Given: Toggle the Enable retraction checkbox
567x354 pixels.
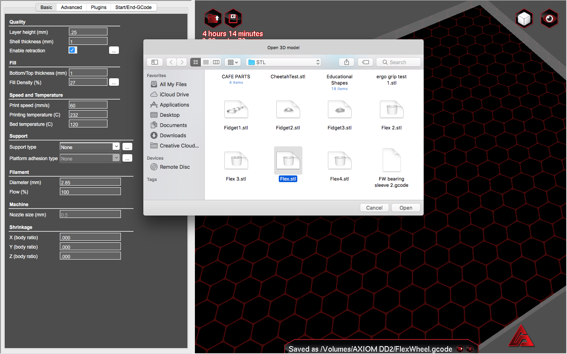Looking at the screenshot, I should (72, 50).
